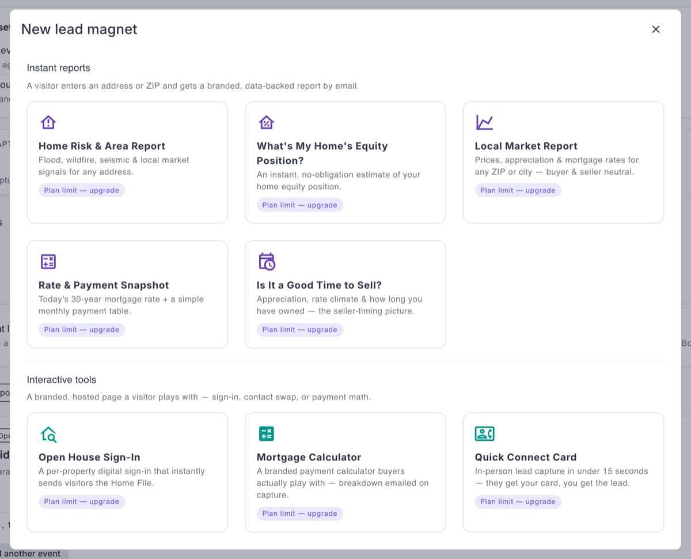
Task: Click upgrade badge under Local Market Report
Action: click(x=518, y=190)
